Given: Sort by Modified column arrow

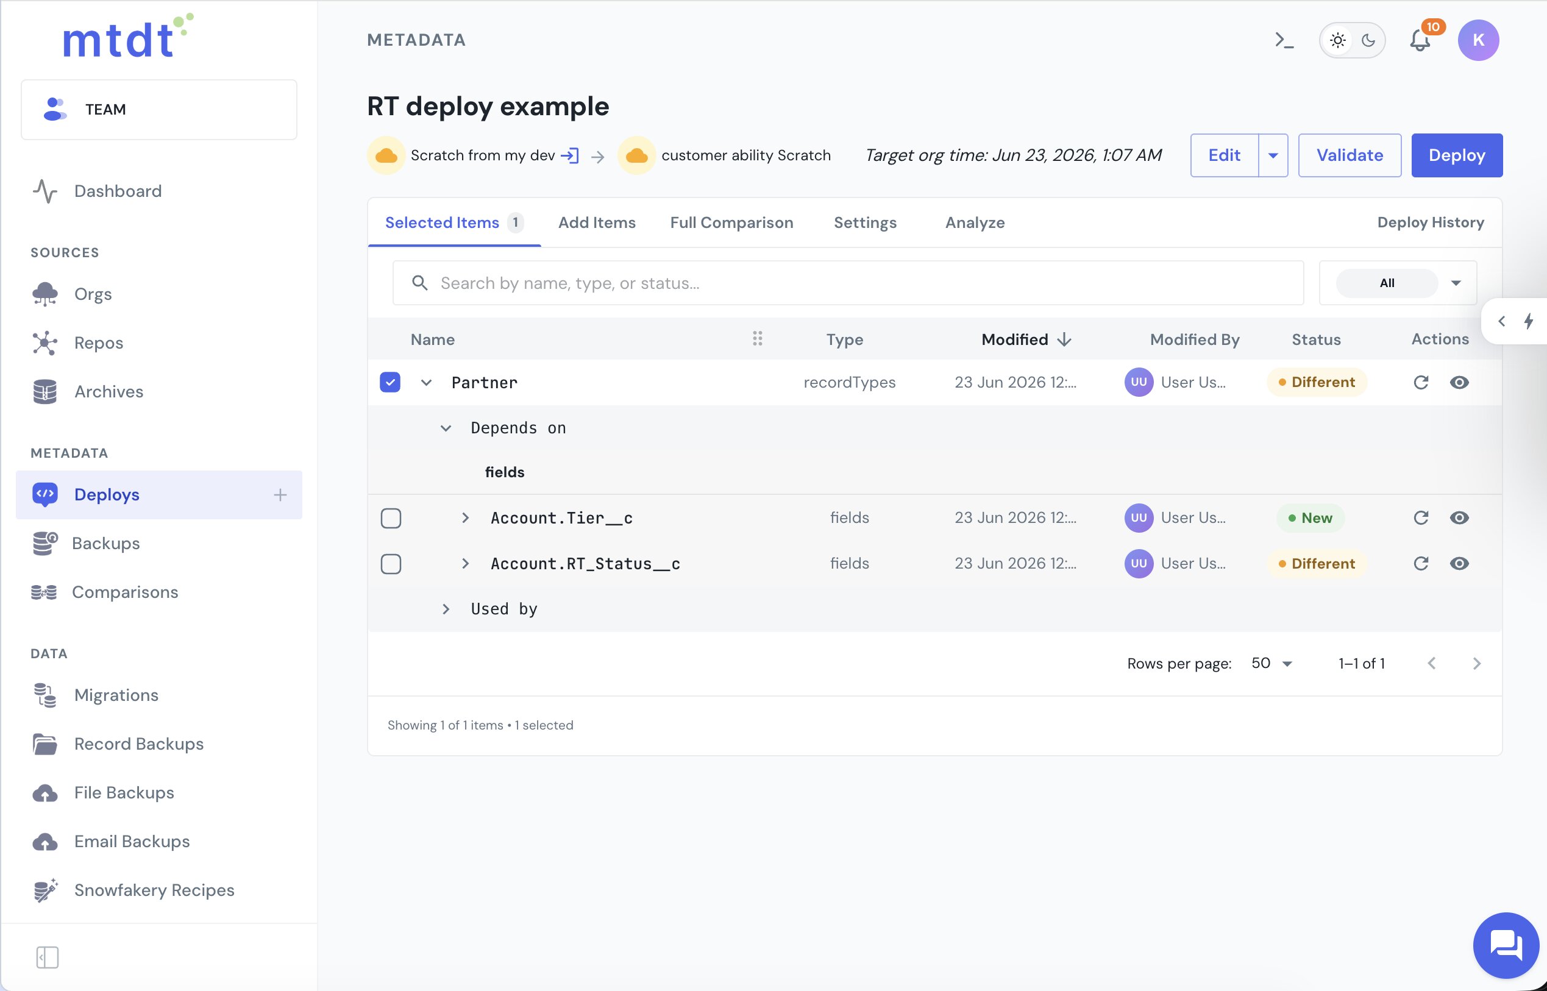Looking at the screenshot, I should tap(1064, 339).
